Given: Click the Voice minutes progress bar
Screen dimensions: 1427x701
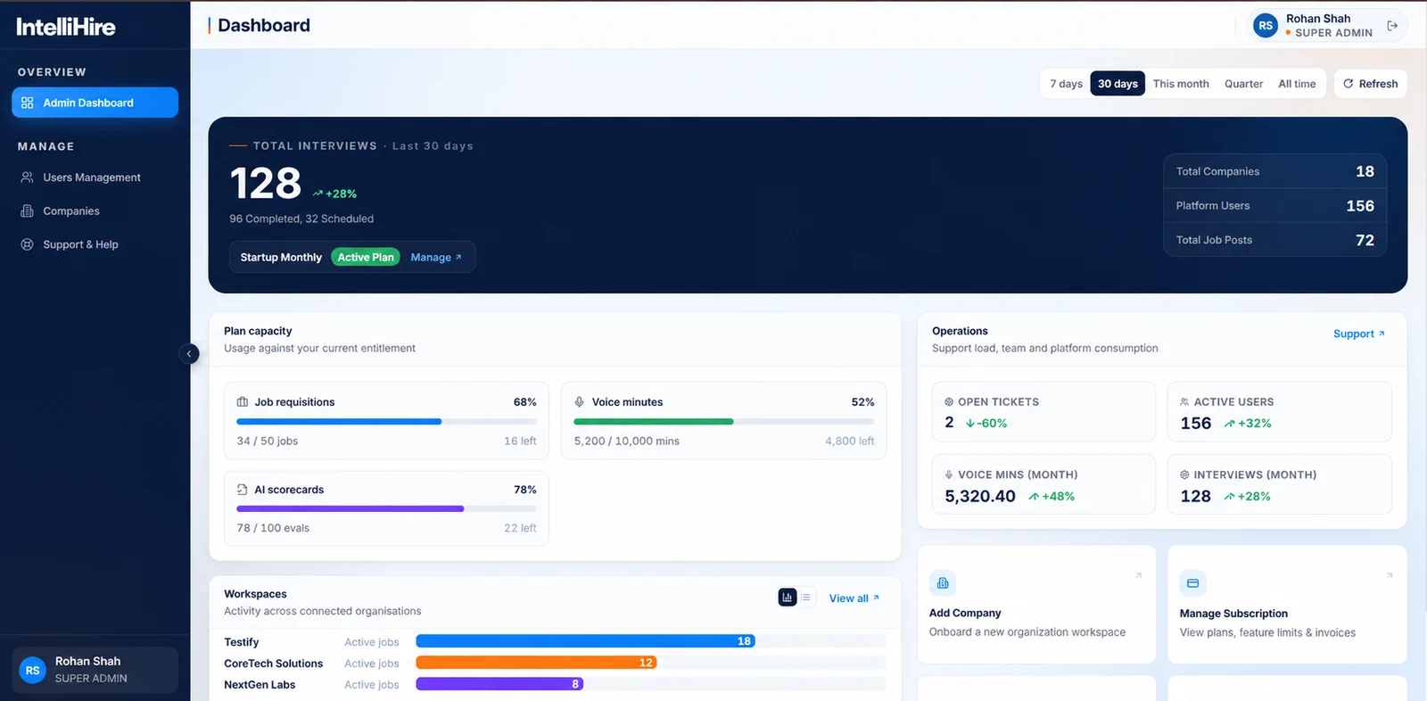Looking at the screenshot, I should click(723, 422).
